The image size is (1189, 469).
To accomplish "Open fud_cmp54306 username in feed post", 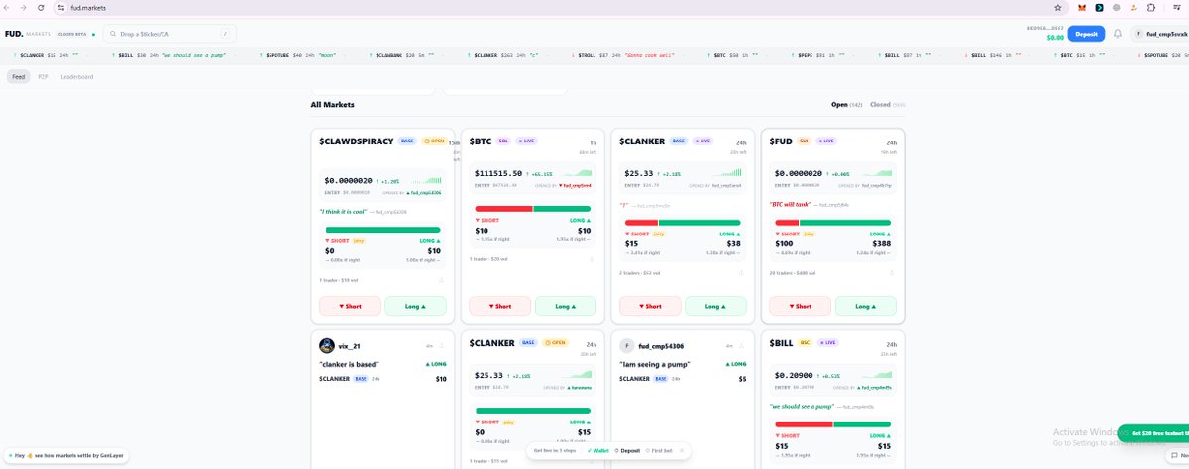I will (x=663, y=346).
